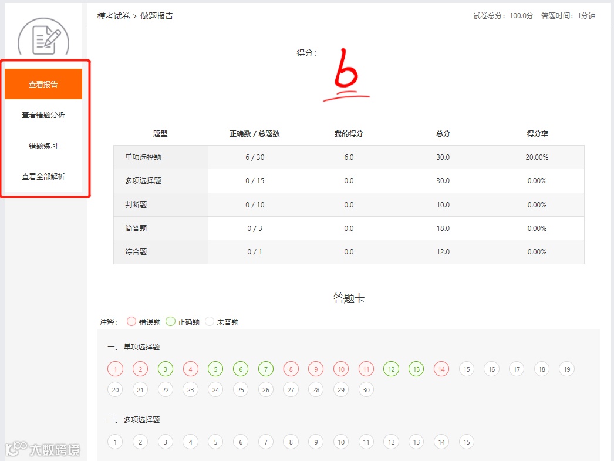Viewport: 614px width, 461px height.
Task: Go back to 模考试卷 breadcrumb link
Action: coord(113,16)
